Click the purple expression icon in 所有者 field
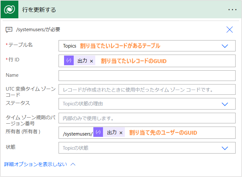 coord(98,132)
